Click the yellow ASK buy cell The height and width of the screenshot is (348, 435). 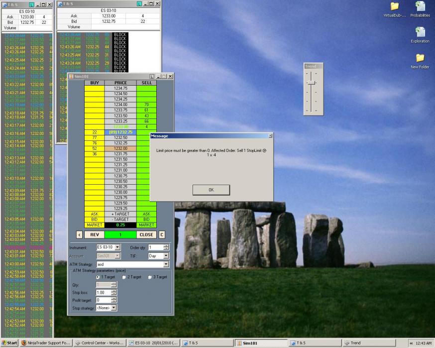coord(95,214)
